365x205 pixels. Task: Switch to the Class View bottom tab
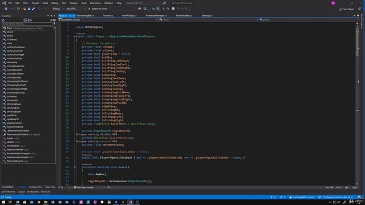pyautogui.click(x=50, y=187)
